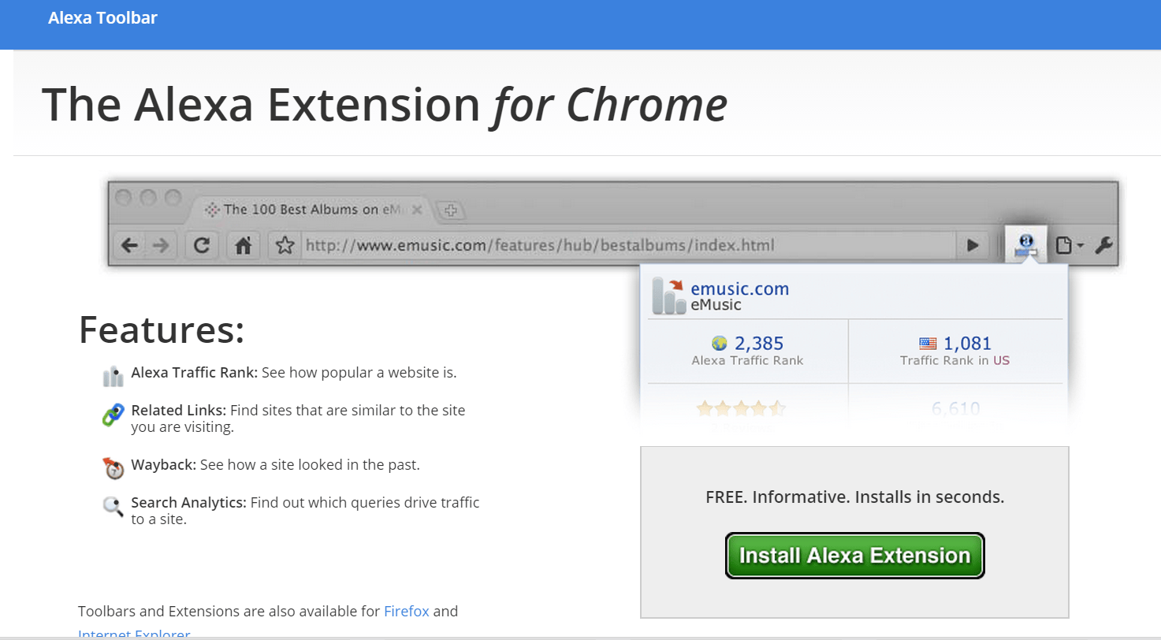Click the back arrow in the browser mockup
Screen dimensions: 1161x640
[129, 246]
